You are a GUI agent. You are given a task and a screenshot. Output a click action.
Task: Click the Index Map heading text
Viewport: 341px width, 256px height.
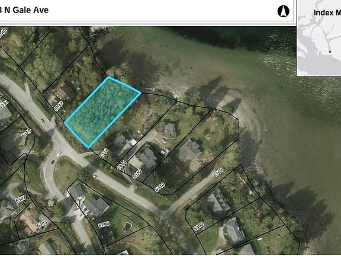click(x=327, y=12)
